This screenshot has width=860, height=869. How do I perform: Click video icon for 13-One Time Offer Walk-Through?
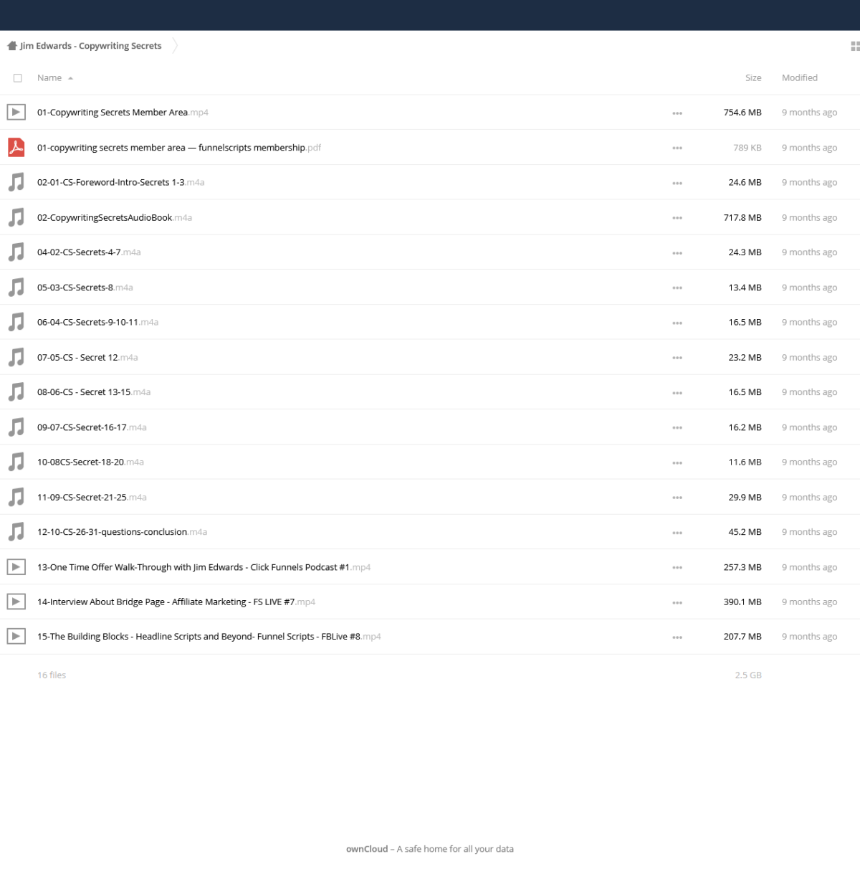[16, 566]
